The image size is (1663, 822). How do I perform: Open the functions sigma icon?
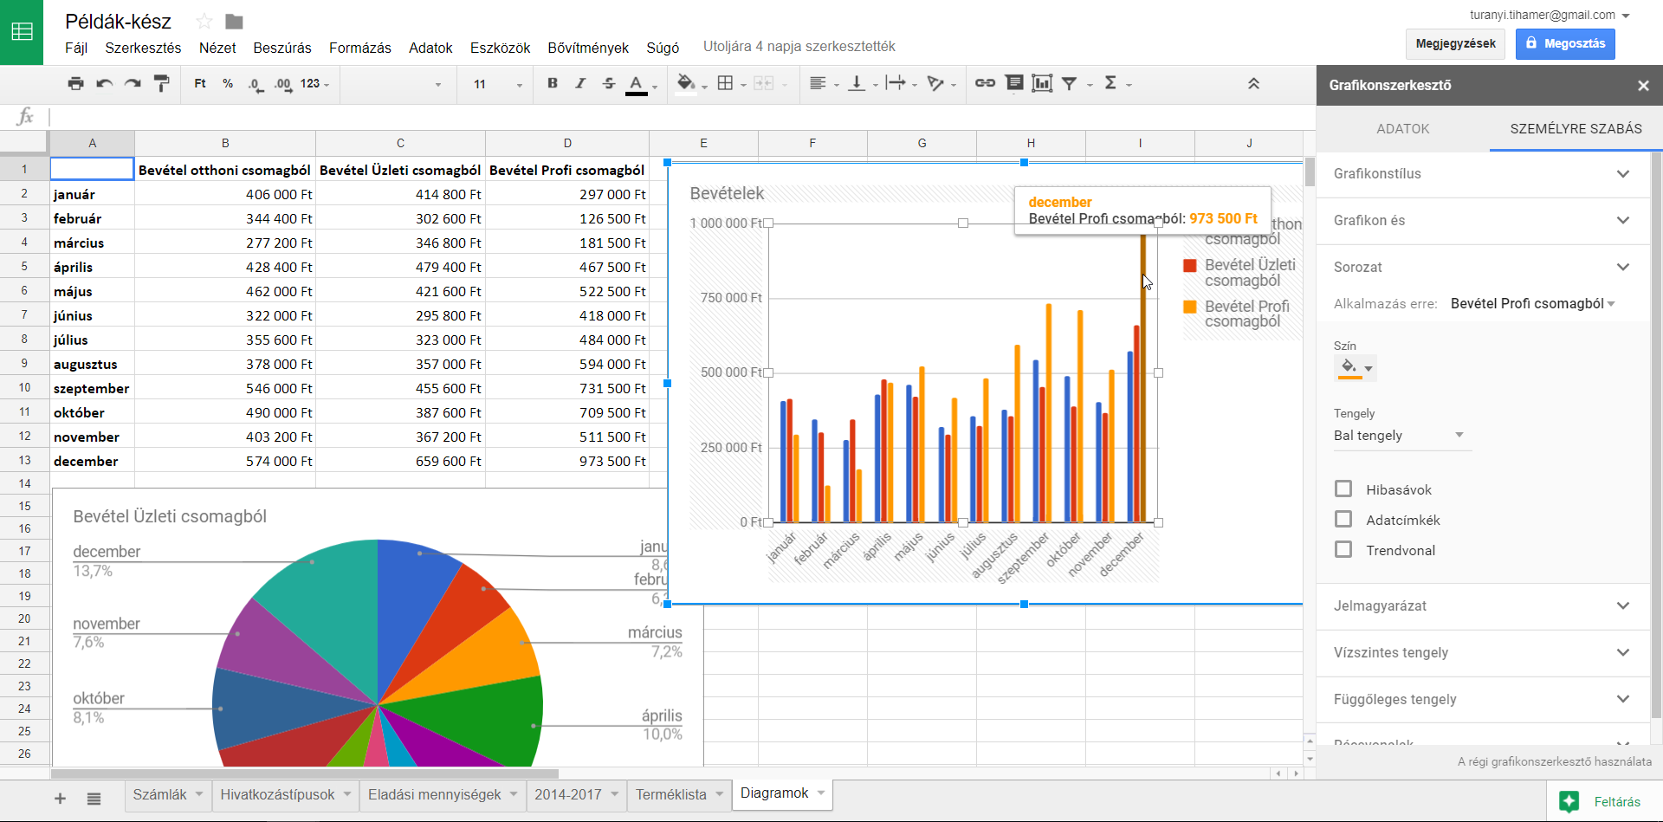click(x=1110, y=84)
